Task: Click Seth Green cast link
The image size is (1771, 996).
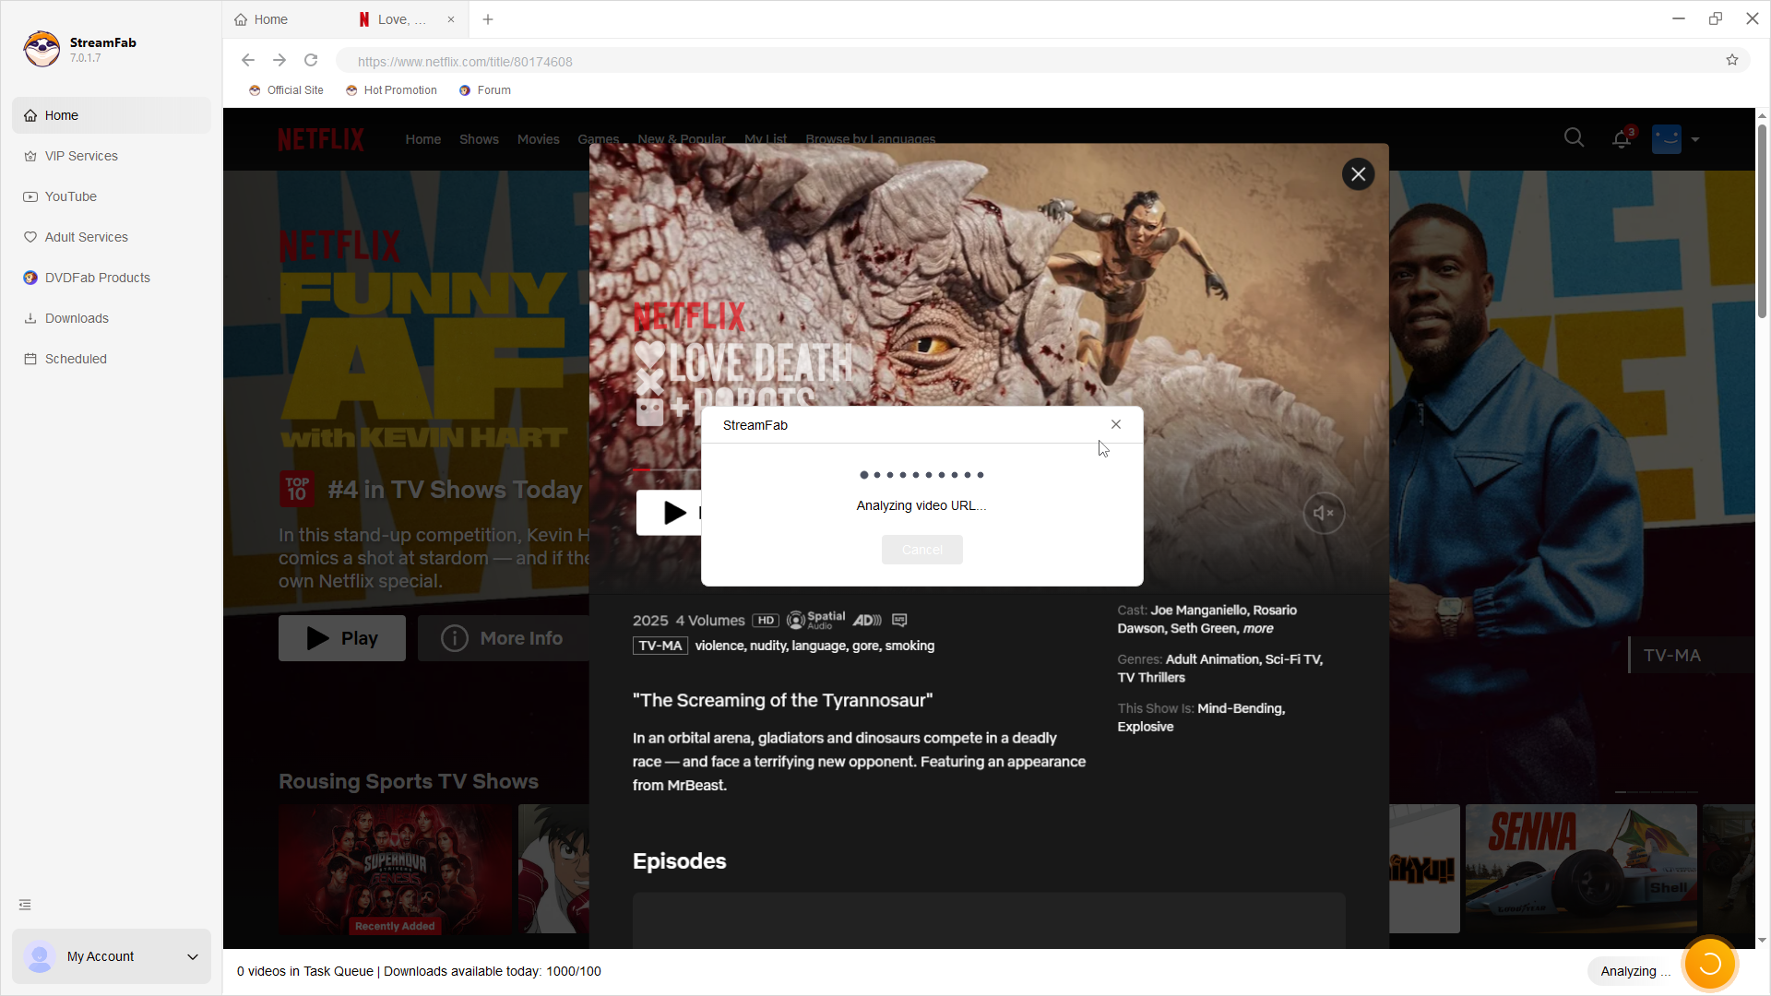Action: point(1203,628)
